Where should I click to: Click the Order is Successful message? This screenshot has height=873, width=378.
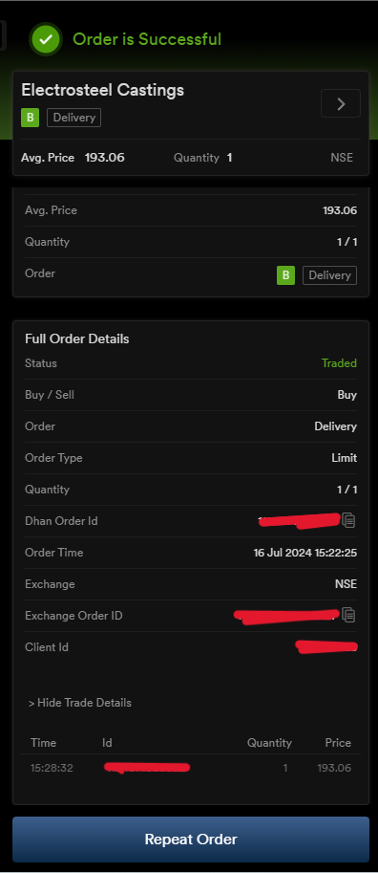click(x=147, y=39)
